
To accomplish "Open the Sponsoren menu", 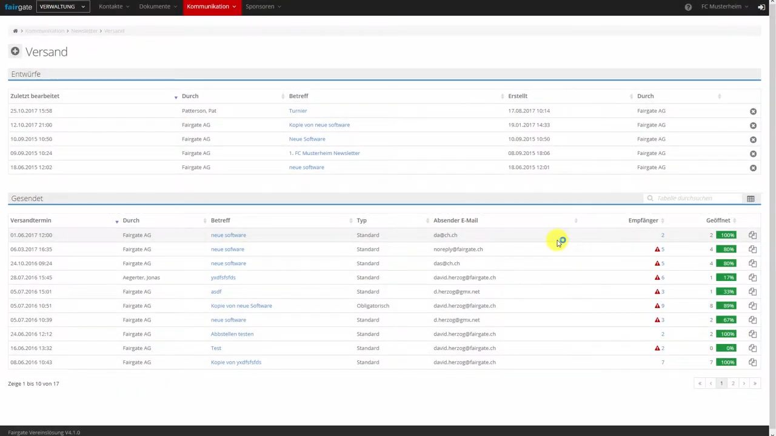I will [263, 7].
